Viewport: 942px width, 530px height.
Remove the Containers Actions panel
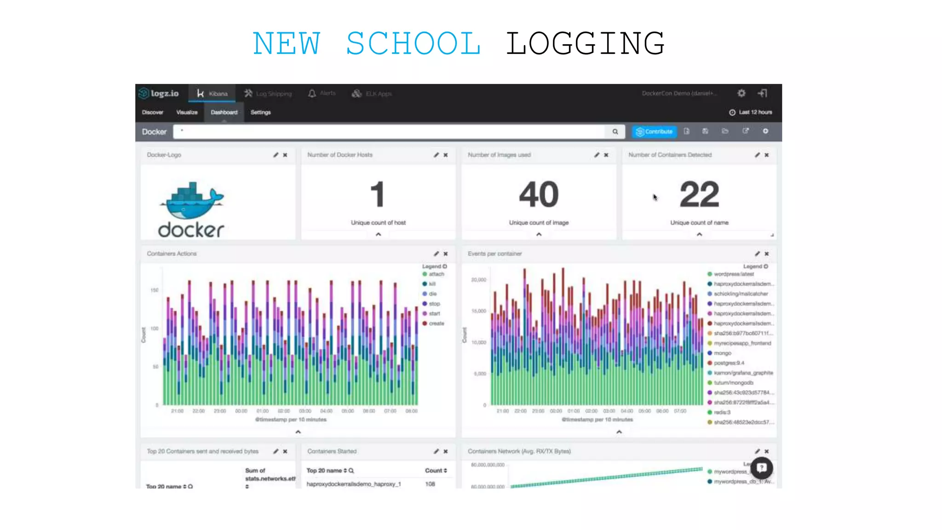(446, 254)
